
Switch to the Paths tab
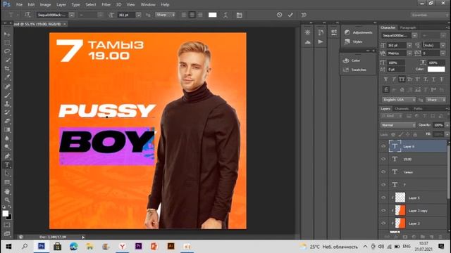418,109
